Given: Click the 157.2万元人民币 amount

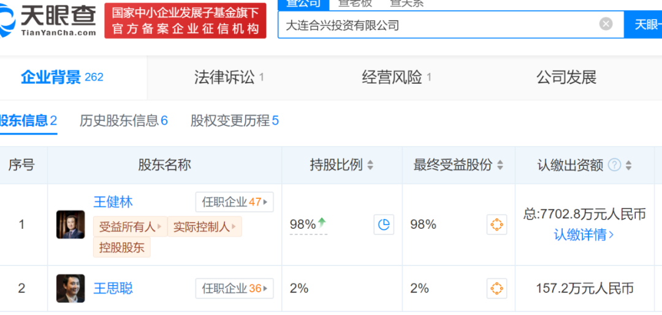Looking at the screenshot, I should click(585, 289).
